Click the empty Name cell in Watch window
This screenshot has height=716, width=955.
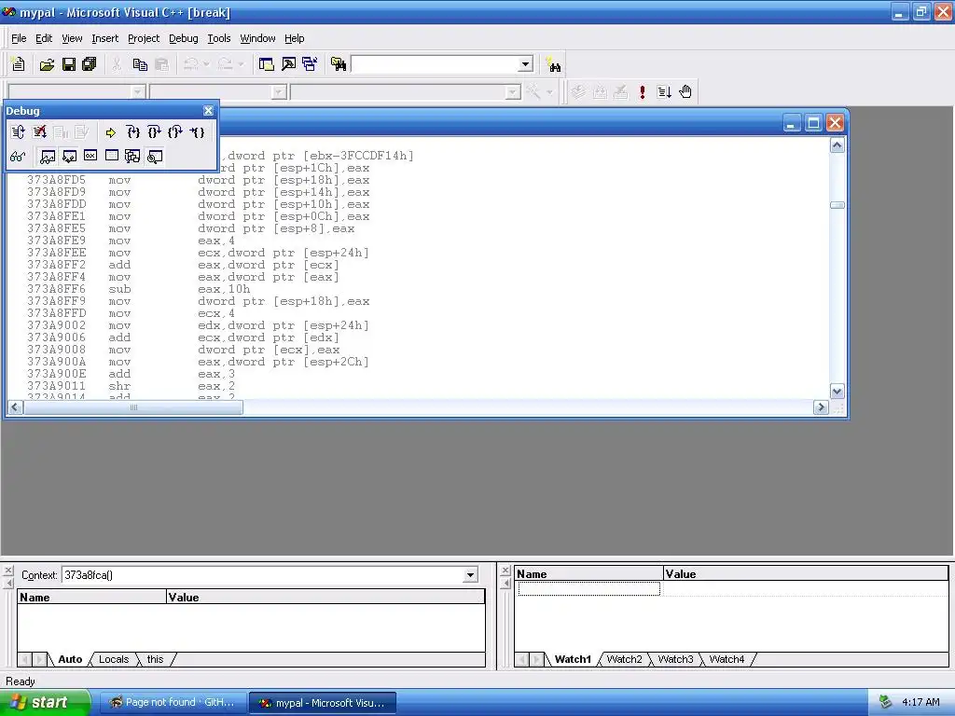[589, 588]
